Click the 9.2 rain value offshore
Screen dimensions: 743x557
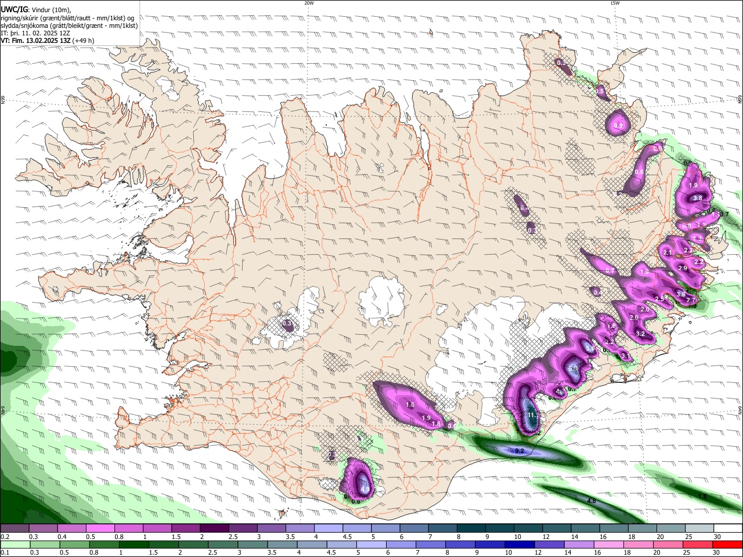pos(520,451)
